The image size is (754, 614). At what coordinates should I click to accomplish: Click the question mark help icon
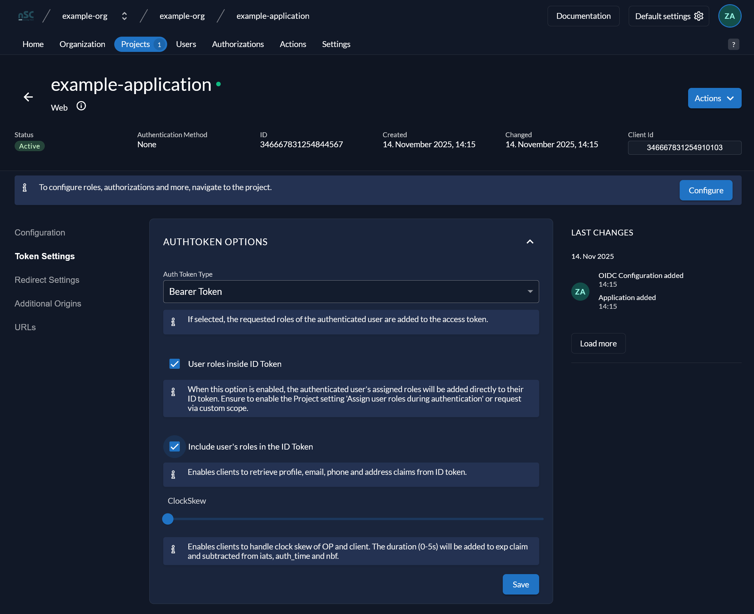click(734, 44)
